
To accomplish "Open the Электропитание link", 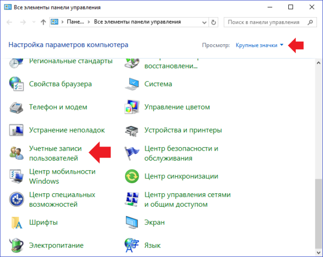I will click(56, 245).
